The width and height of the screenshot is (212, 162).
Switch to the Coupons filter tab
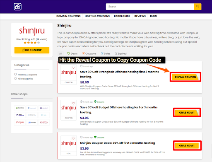pos(89,53)
